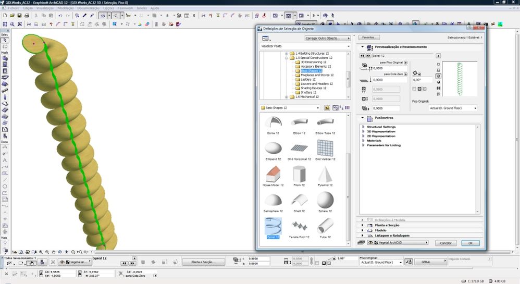Select the Ladders 12 folder
Viewport: 520px width, 284px height.
point(308,80)
